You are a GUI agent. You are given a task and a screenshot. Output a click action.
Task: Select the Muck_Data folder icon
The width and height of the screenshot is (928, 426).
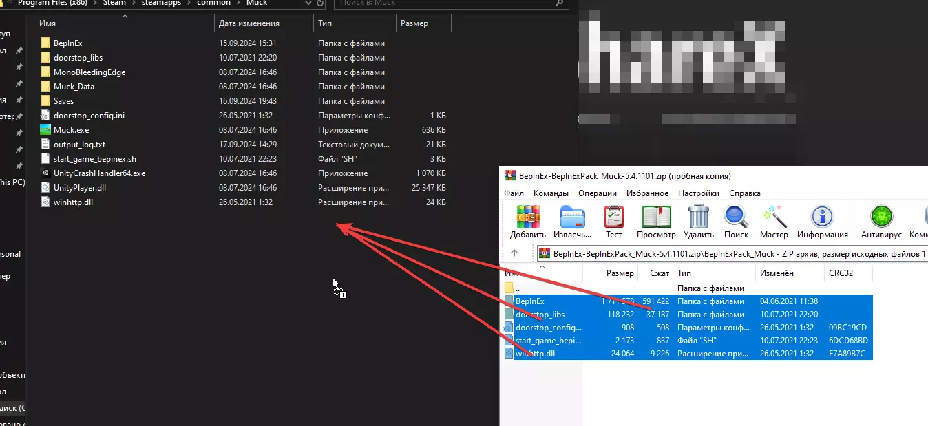pos(46,87)
